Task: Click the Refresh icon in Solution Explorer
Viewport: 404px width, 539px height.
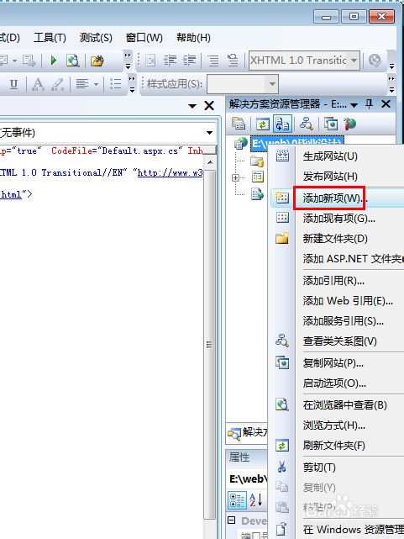Action: [x=262, y=124]
